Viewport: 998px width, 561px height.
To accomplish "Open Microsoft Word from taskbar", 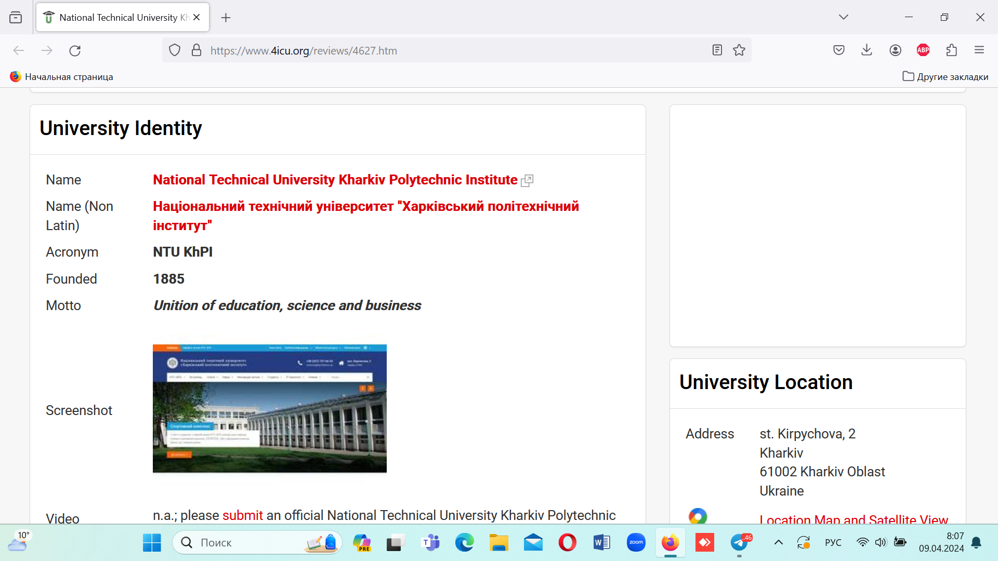I will 601,543.
